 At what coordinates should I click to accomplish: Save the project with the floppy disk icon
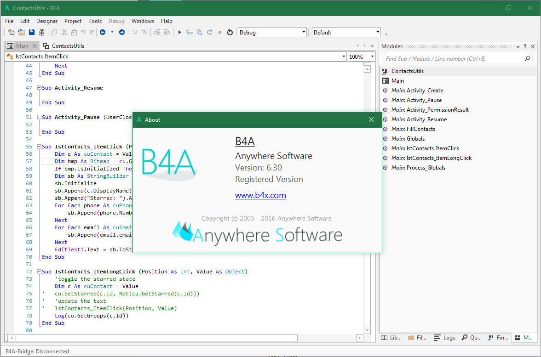tap(32, 32)
